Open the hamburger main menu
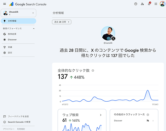The height and width of the screenshot is (131, 166). click(4, 4)
